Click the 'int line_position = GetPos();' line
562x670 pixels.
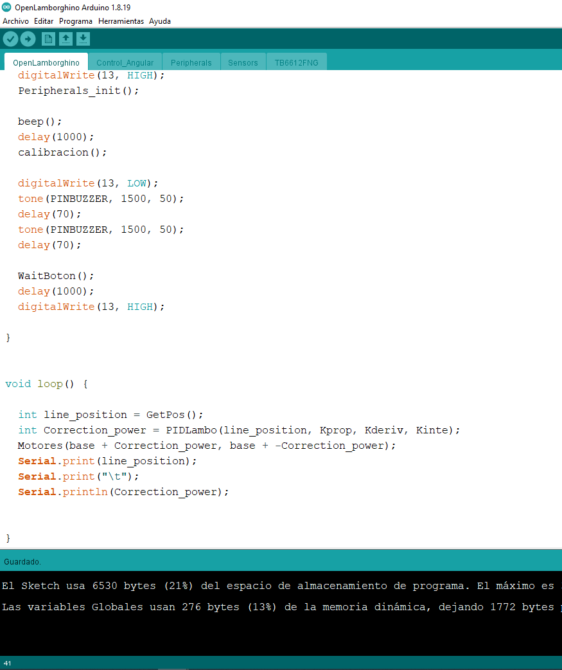[x=110, y=415]
